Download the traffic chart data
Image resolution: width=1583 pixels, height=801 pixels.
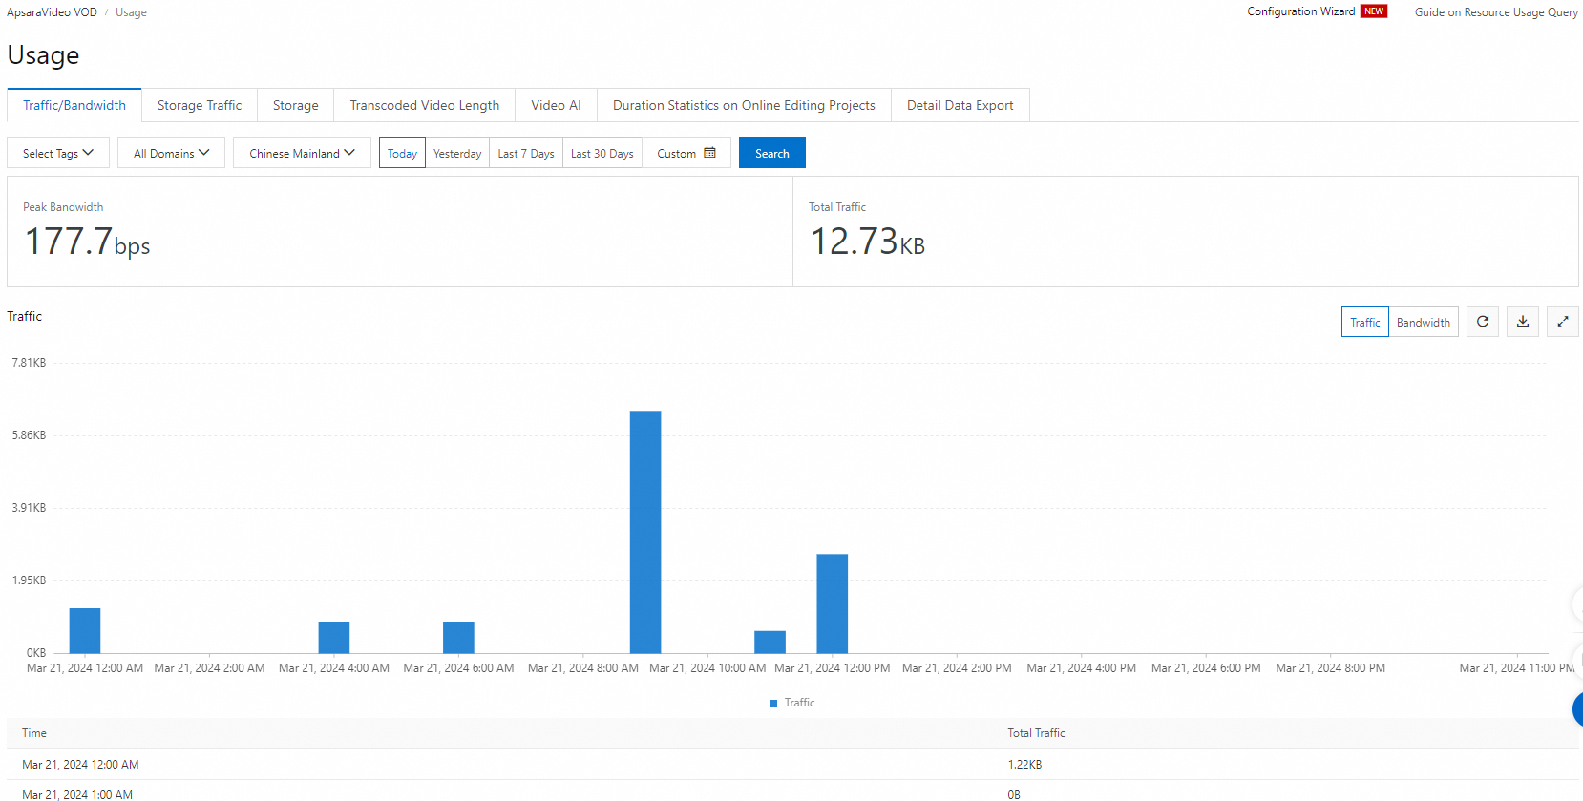click(x=1523, y=322)
